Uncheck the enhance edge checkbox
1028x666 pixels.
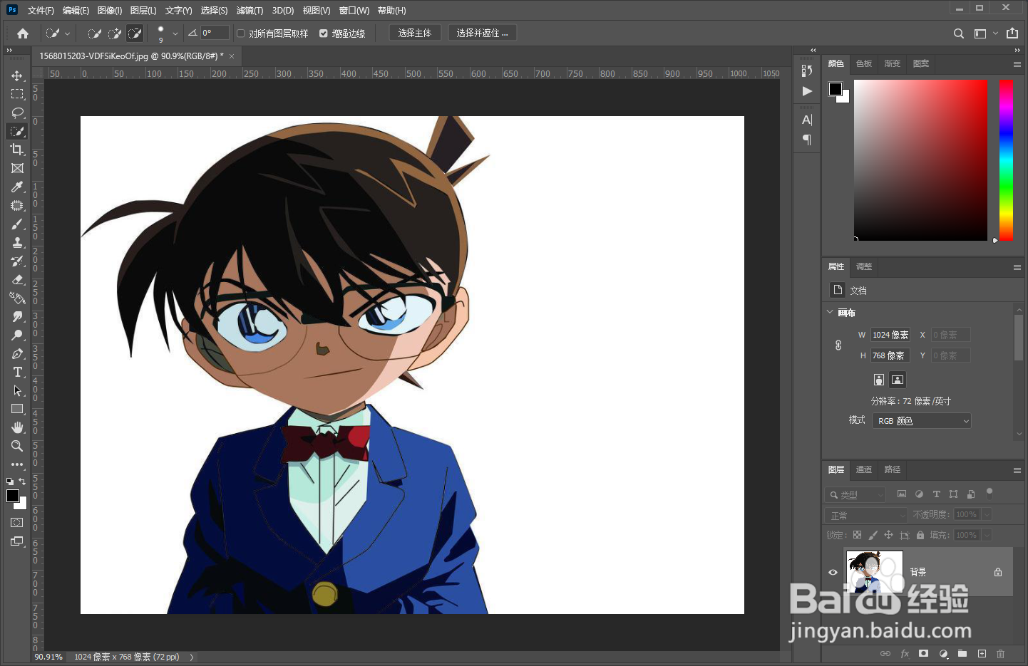(324, 33)
